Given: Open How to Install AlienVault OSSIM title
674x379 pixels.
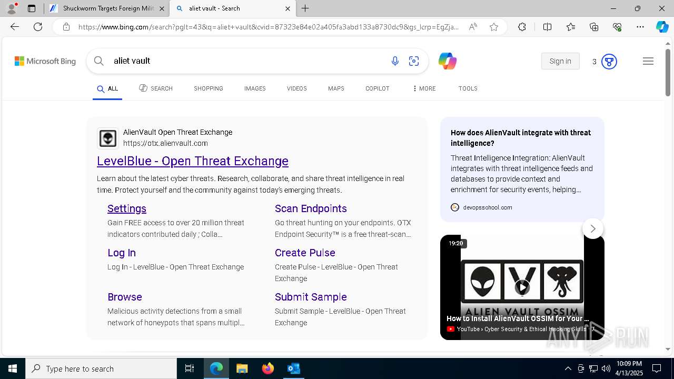Looking at the screenshot, I should 518,318.
